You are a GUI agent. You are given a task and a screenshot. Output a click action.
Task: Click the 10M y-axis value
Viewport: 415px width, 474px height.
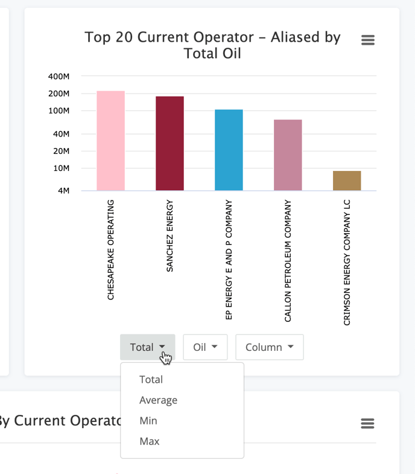click(61, 168)
